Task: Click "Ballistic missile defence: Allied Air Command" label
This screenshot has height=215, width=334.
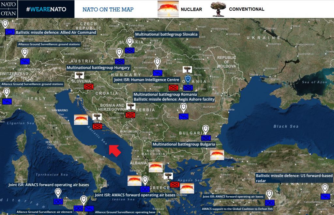Action: pos(56,32)
